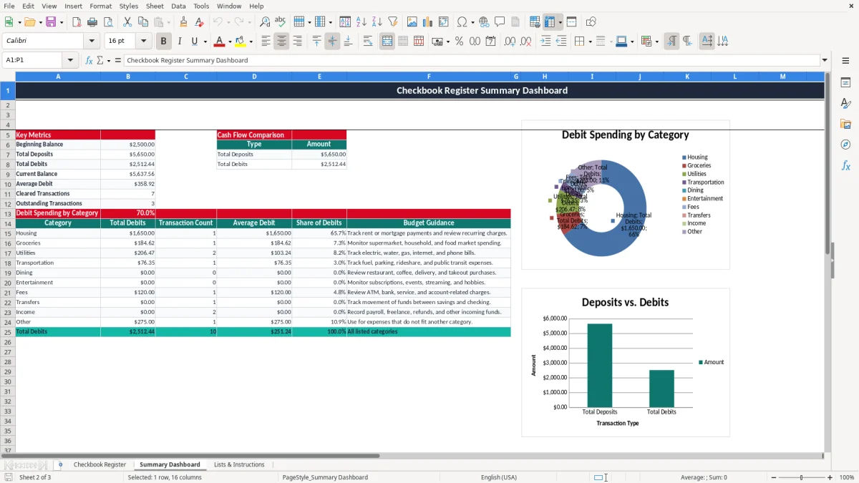Sort ascending with the A-Z icon

[x=361, y=22]
